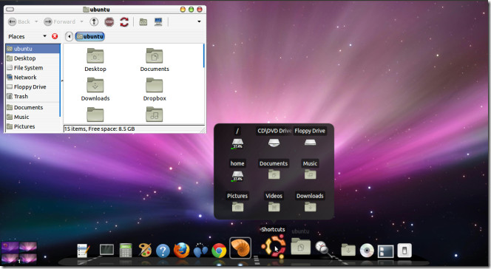Image resolution: width=491 pixels, height=269 pixels.
Task: Click the ubuntu path bar button
Action: [90, 37]
